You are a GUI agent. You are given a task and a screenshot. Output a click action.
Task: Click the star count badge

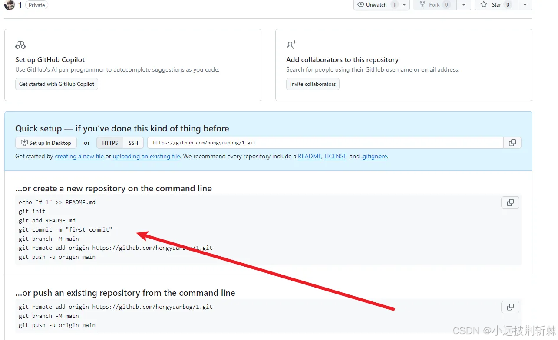click(x=508, y=5)
